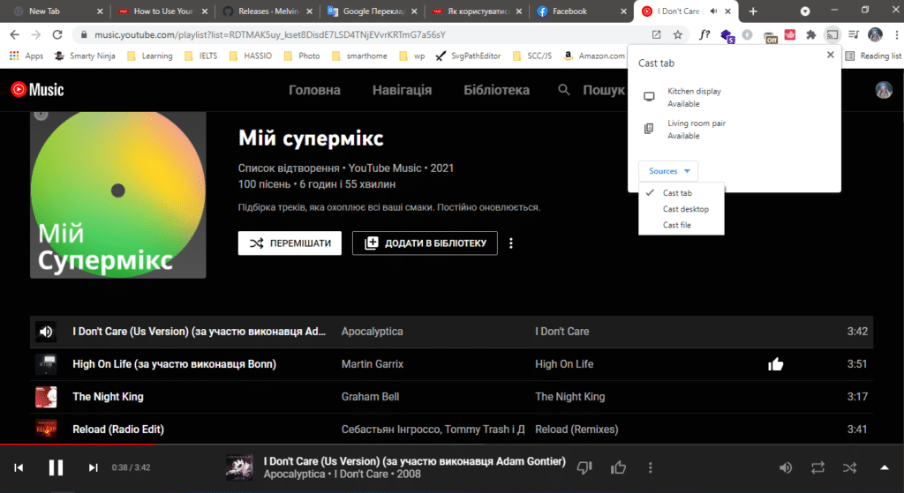Open the account avatar in YouTube Music

coord(883,90)
